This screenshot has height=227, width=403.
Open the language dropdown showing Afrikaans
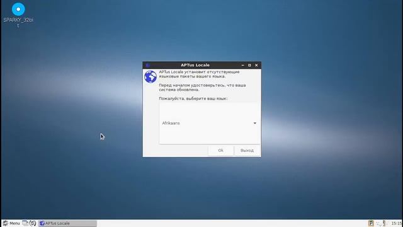pyautogui.click(x=209, y=123)
